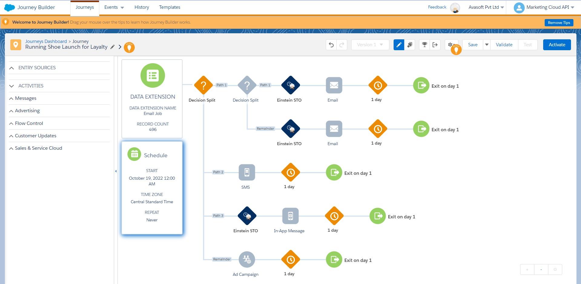Collapse the left panel with arrow handle
Image resolution: width=581 pixels, height=284 pixels.
pos(116,171)
